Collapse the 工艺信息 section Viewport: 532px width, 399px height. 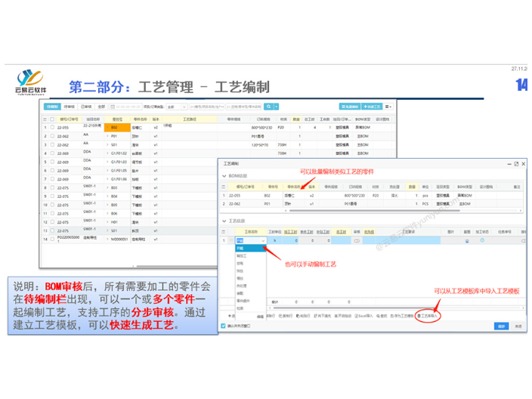point(224,221)
